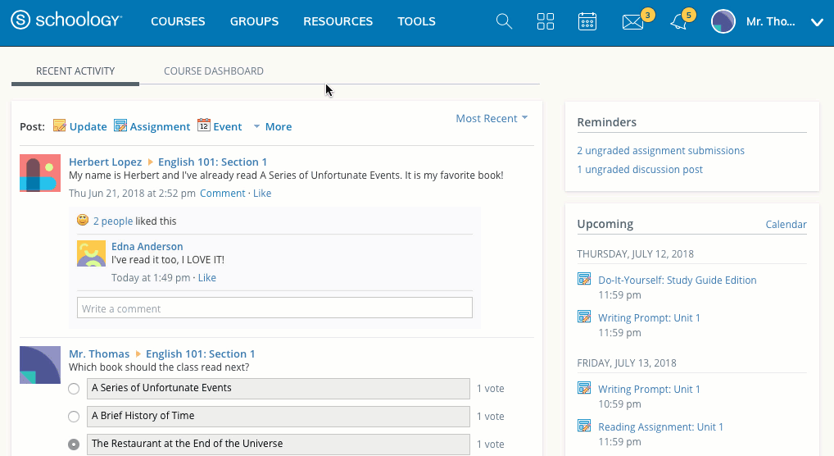
Task: Click the 'Write a comment' field
Action: [274, 308]
